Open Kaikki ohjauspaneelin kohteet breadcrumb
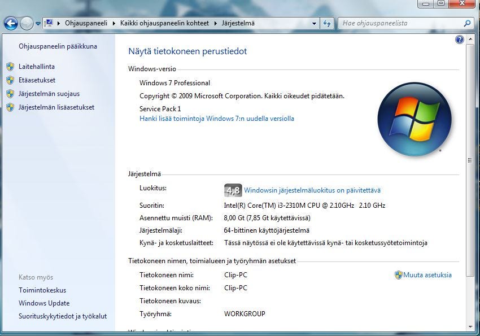Image resolution: width=480 pixels, height=336 pixels. click(x=164, y=23)
